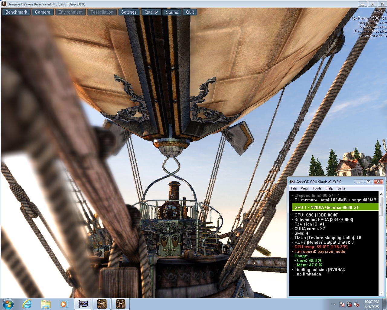387x310 pixels.
Task: Toggle the Sound button in Heaven
Action: click(172, 12)
